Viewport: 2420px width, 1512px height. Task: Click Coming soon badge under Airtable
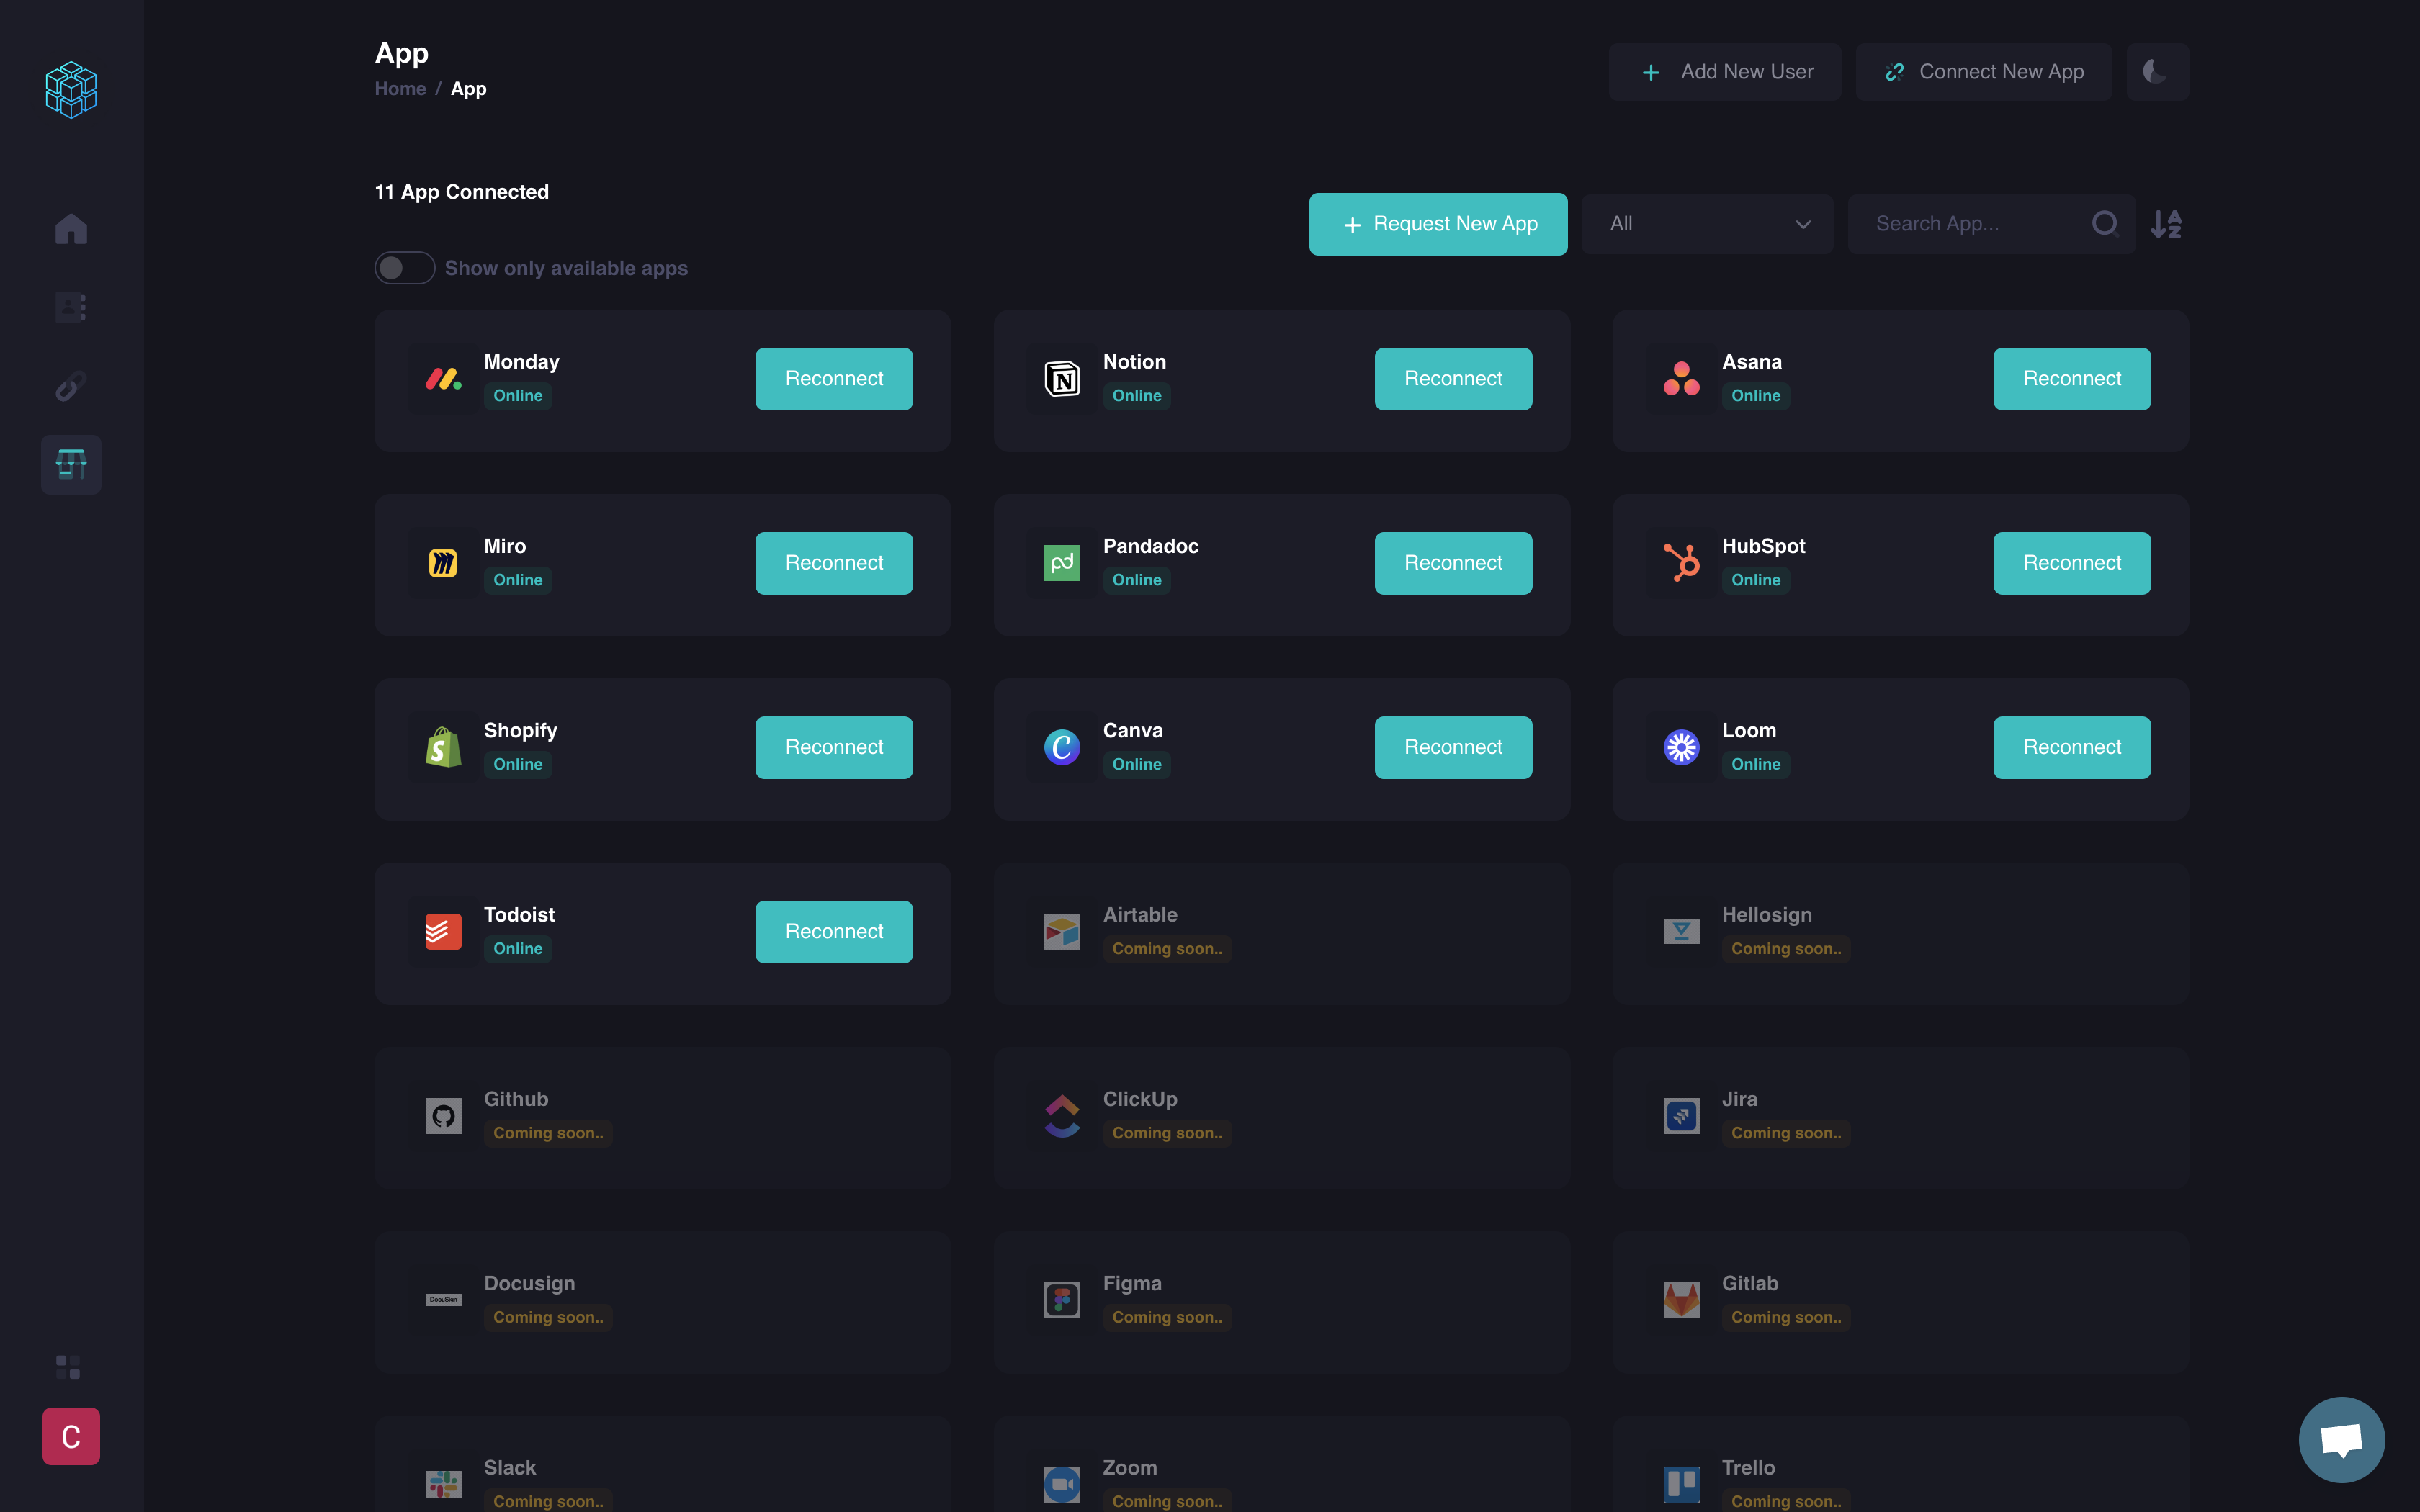pos(1167,949)
